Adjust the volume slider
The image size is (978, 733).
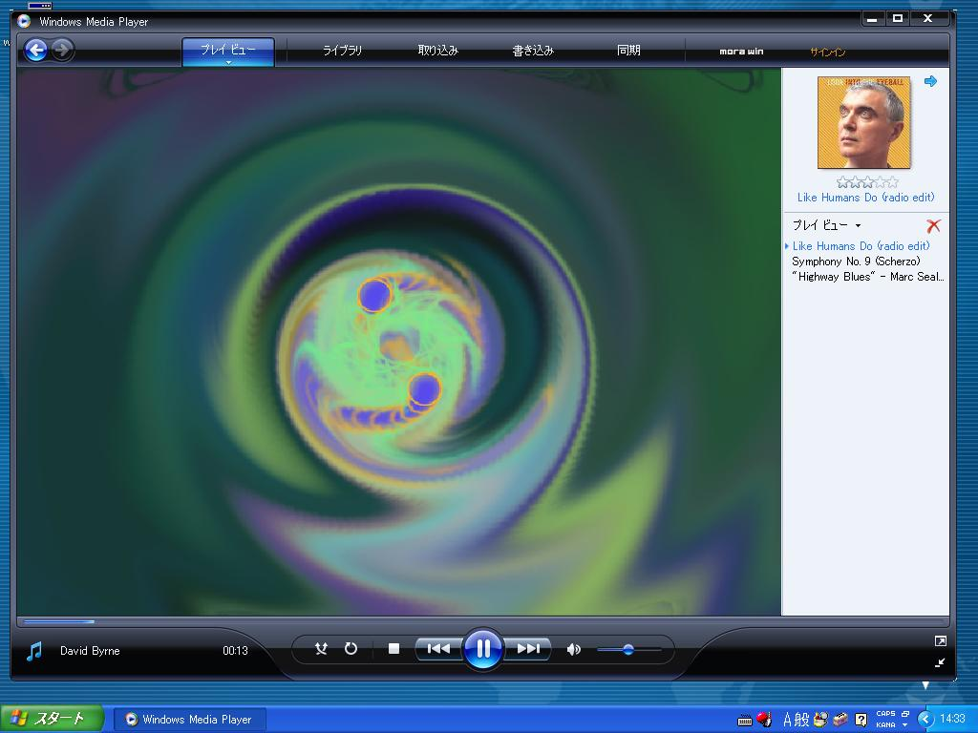pos(628,649)
